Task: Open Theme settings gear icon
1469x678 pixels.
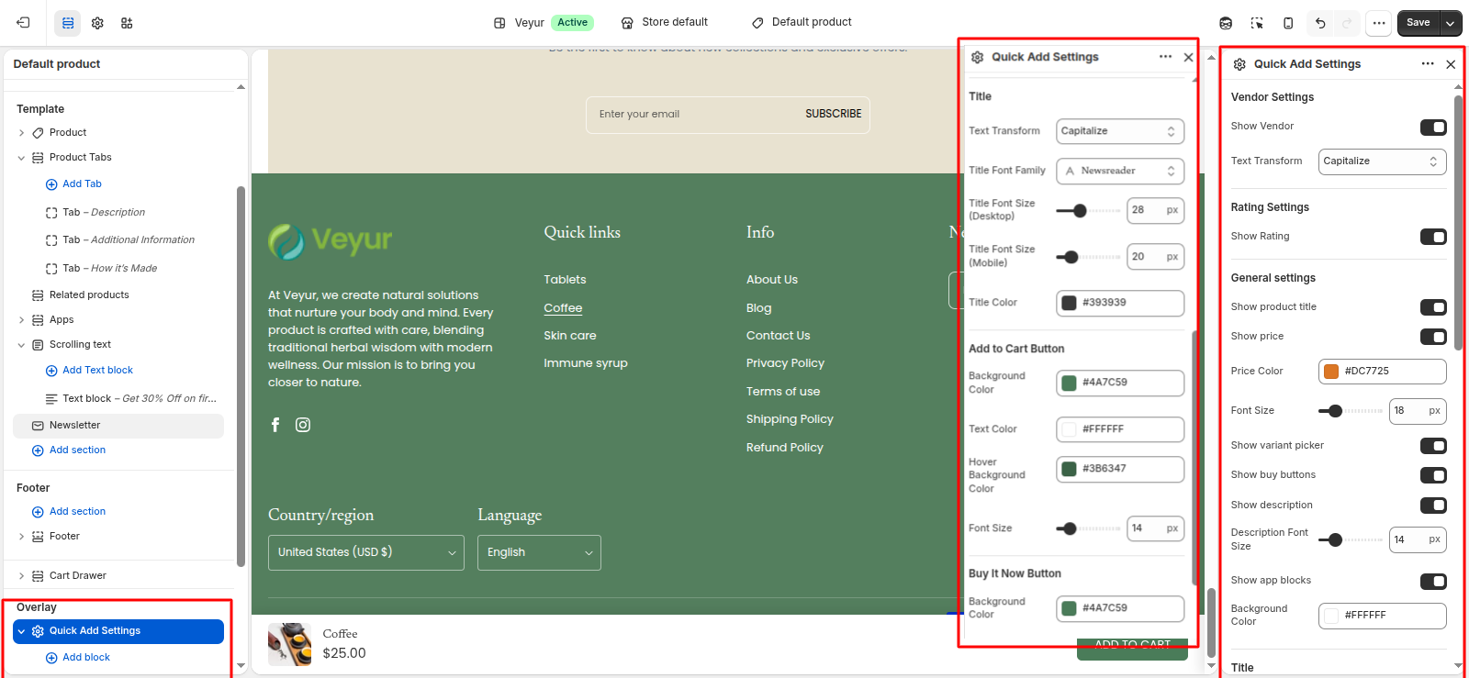Action: [97, 23]
